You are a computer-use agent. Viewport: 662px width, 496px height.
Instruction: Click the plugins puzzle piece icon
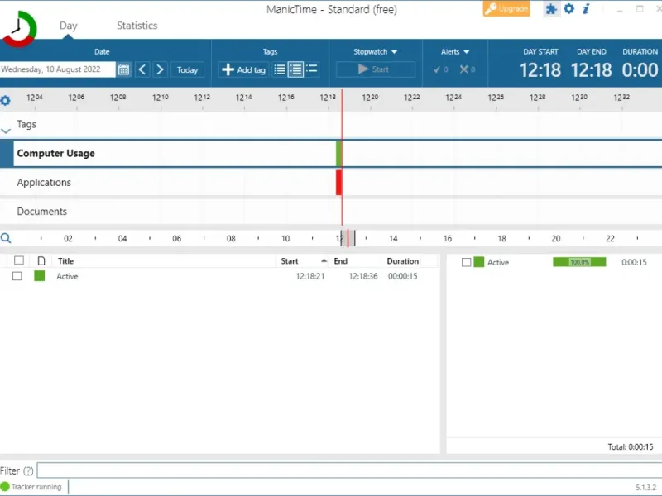551,9
